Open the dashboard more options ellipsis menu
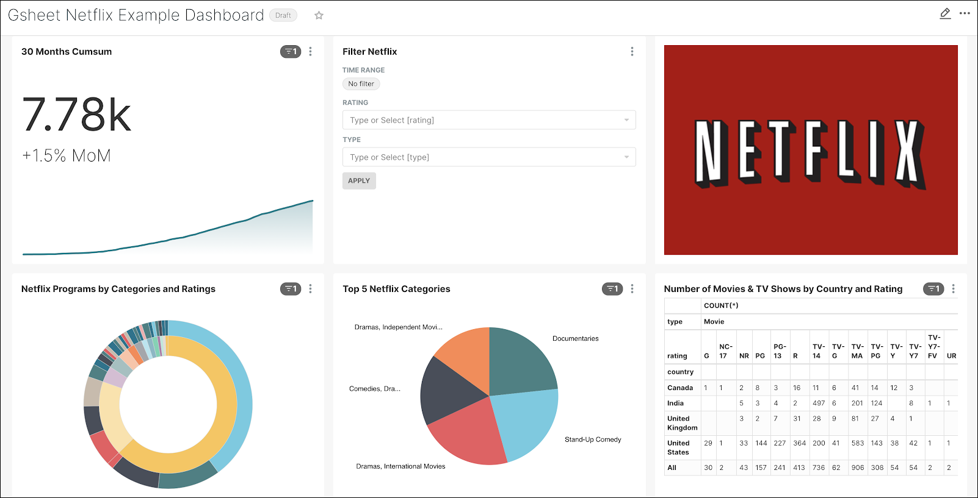978x498 pixels. pos(965,13)
